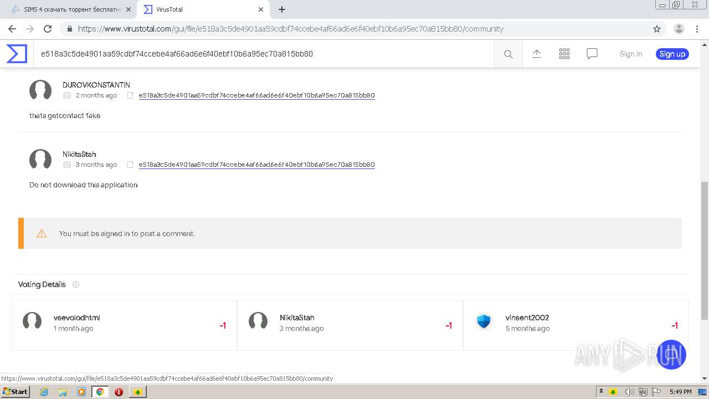Show hidden system tray icons
The image size is (709, 399).
tap(601, 392)
